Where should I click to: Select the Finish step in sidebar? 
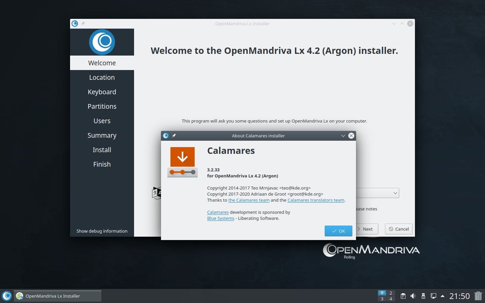click(x=102, y=164)
